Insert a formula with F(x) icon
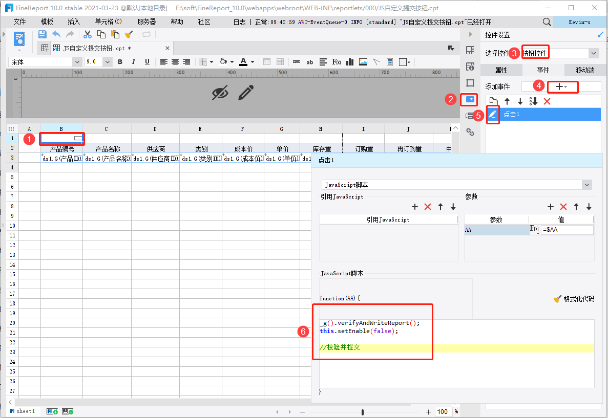The height and width of the screenshot is (418, 608). pos(336,62)
